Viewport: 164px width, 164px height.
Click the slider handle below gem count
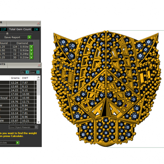[x=7, y=33]
